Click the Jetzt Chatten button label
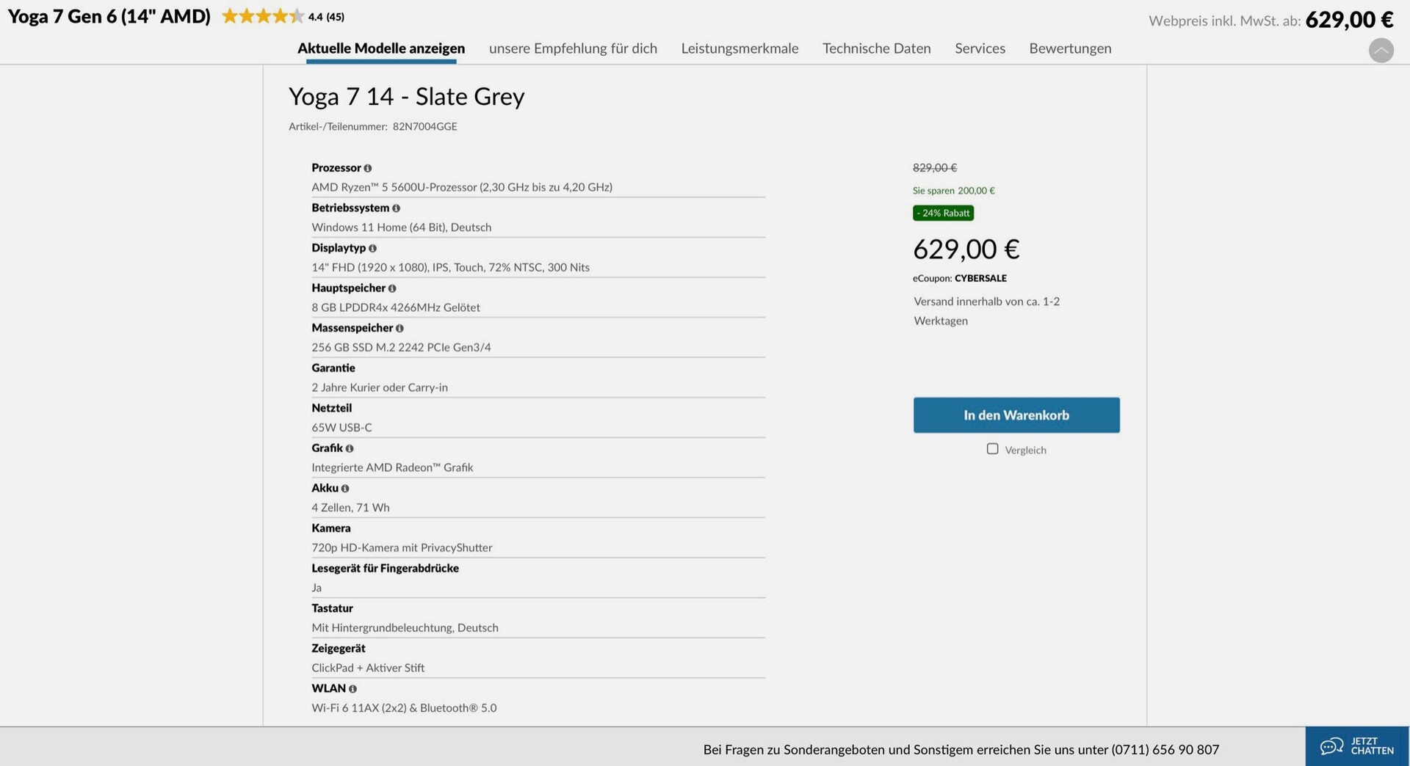This screenshot has width=1410, height=766. tap(1372, 746)
